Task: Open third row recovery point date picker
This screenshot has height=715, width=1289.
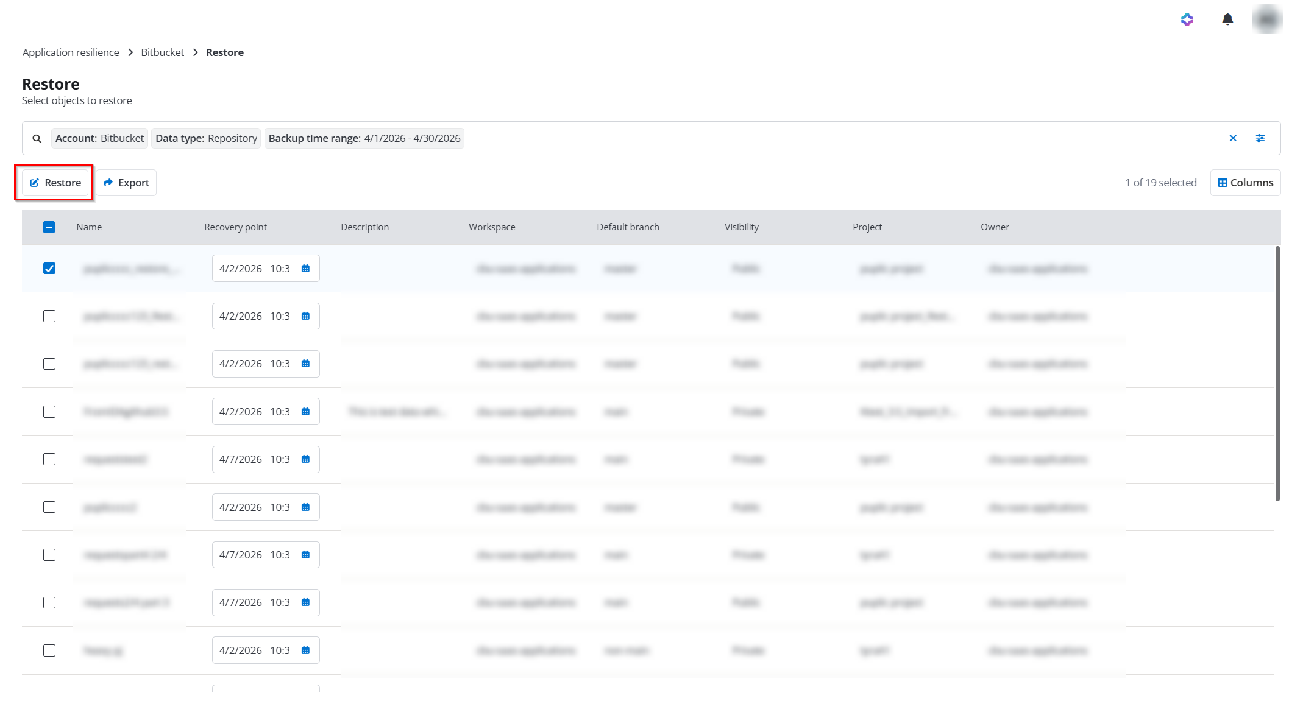Action: 265,364
